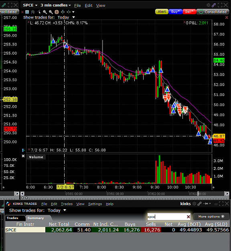This screenshot has height=251, width=231.
Task: Open the dropdown arrow beside the pin icon
Action: (x=210, y=204)
